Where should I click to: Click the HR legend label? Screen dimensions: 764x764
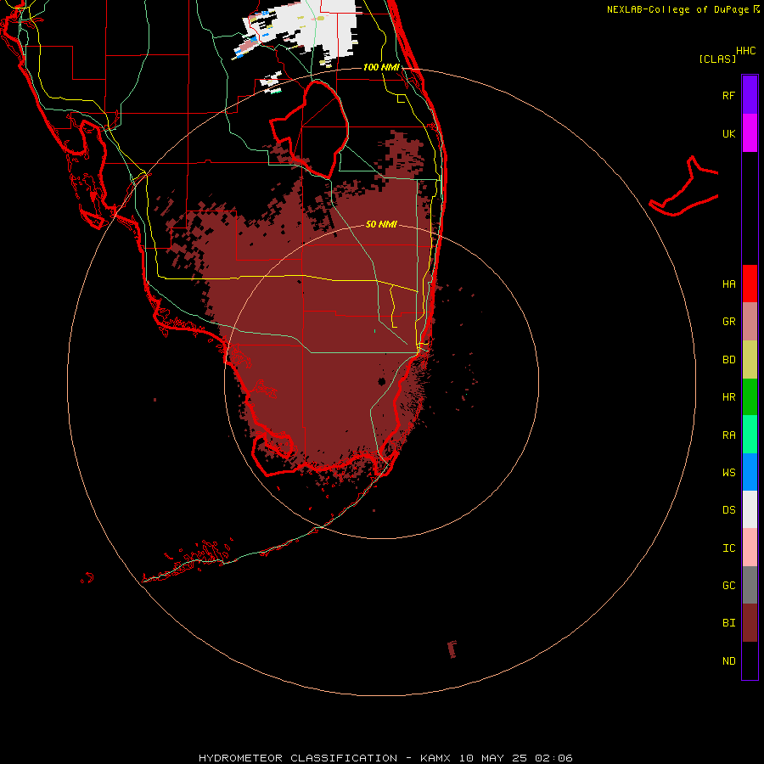(x=729, y=397)
